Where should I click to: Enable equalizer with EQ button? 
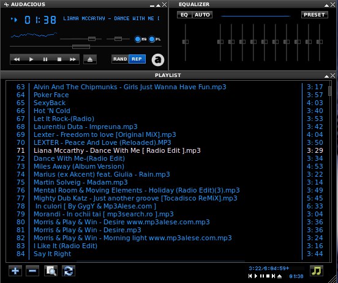click(x=184, y=15)
